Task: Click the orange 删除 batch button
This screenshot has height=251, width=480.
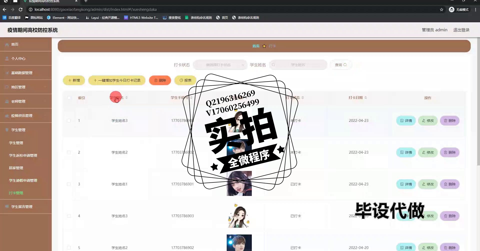Action: click(160, 80)
